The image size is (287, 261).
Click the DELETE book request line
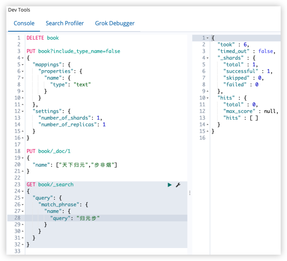point(43,38)
